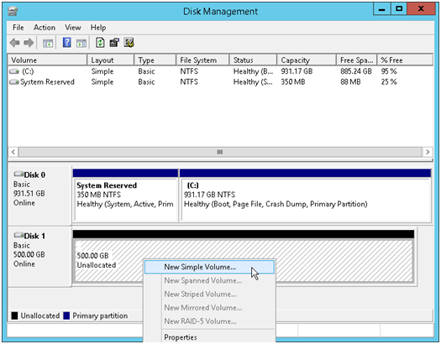Screen dimensions: 441x344
Task: Click the Forward arrow toolbar icon
Action: click(x=29, y=43)
